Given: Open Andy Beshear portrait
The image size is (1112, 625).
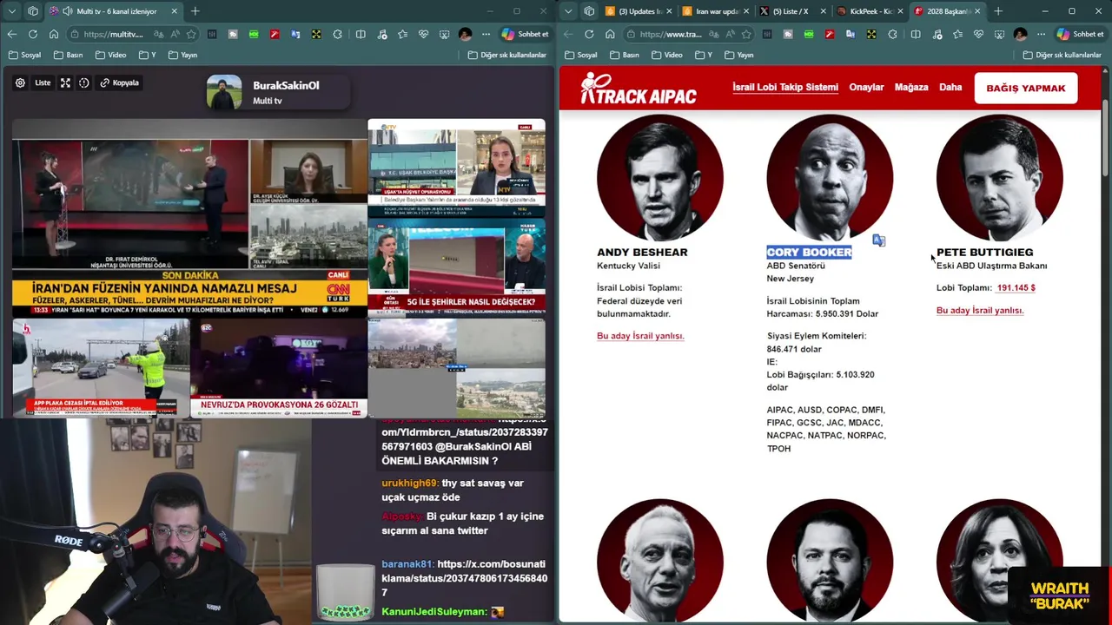Looking at the screenshot, I should pyautogui.click(x=660, y=179).
